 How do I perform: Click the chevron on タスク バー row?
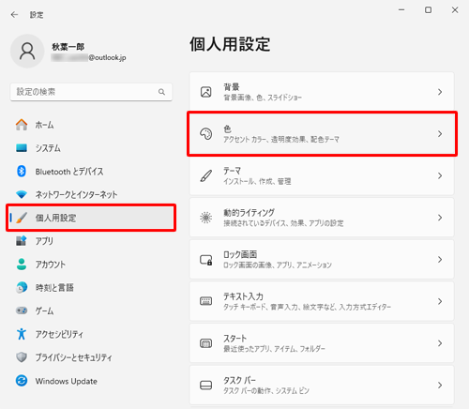point(440,386)
